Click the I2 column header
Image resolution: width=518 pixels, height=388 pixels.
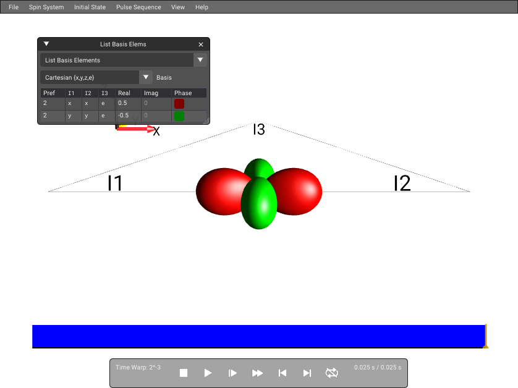tap(88, 93)
